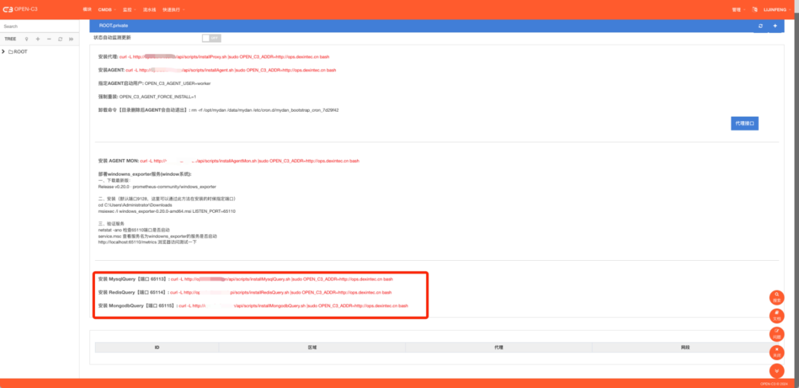Refresh the tree panel
Image resolution: width=799 pixels, height=388 pixels.
(x=60, y=39)
